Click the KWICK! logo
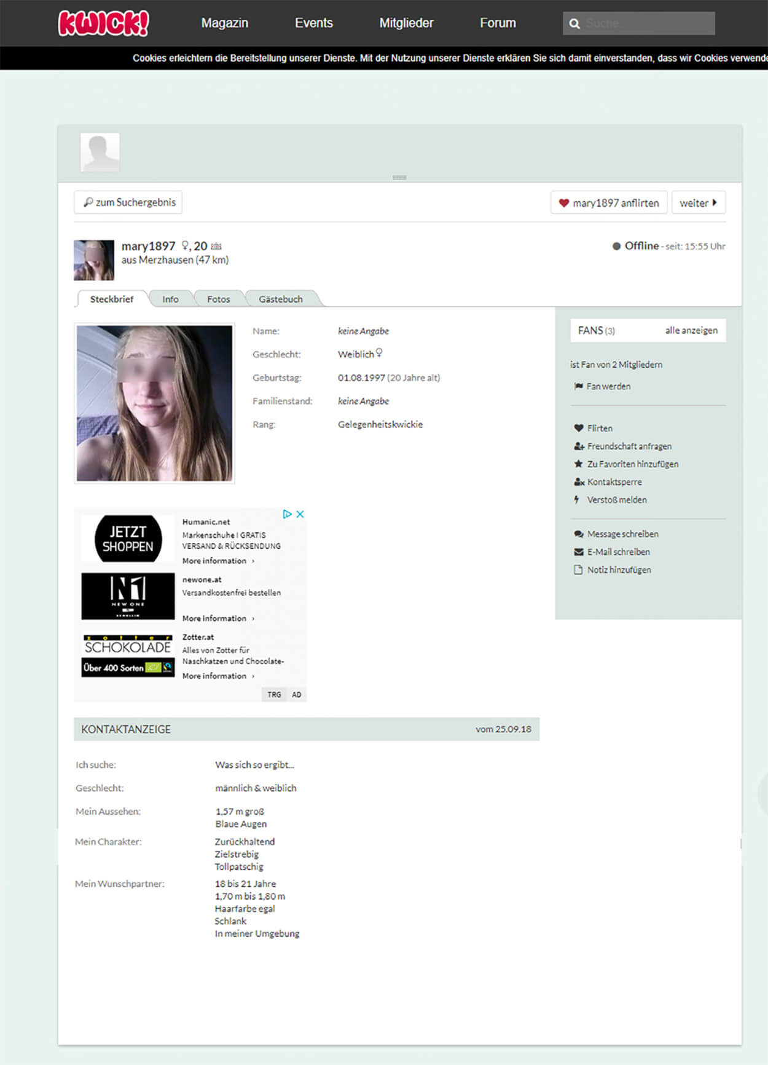Viewport: 768px width, 1065px height. [103, 23]
